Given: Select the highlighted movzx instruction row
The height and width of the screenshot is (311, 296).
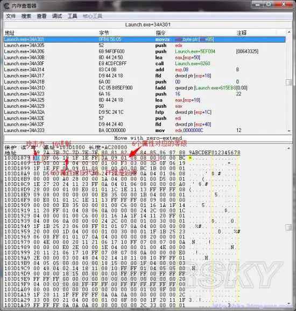Looking at the screenshot, I should [x=145, y=39].
